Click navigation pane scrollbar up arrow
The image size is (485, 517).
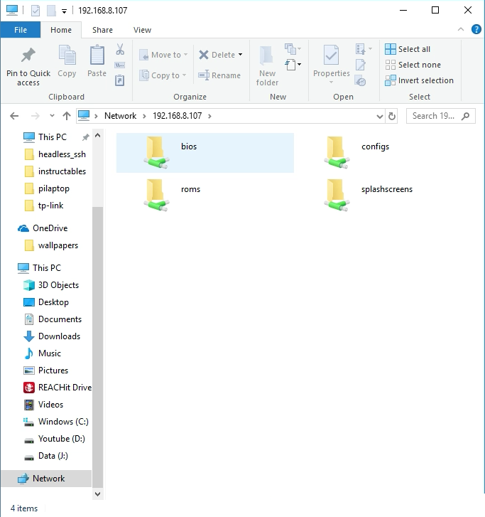pos(97,135)
